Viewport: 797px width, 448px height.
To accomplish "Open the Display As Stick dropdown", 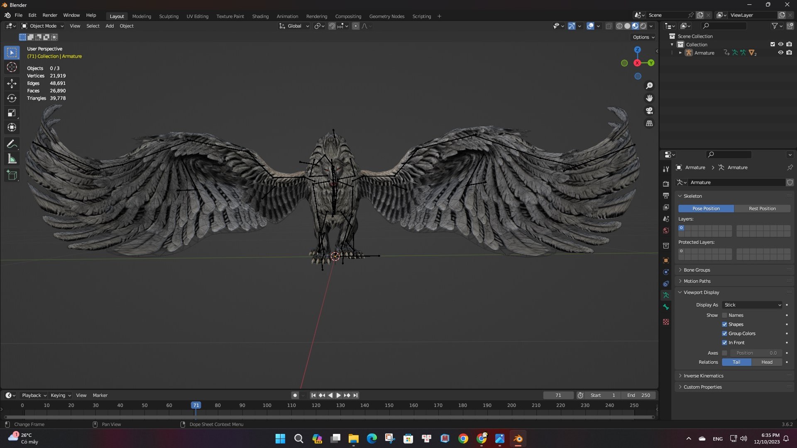I will (752, 305).
